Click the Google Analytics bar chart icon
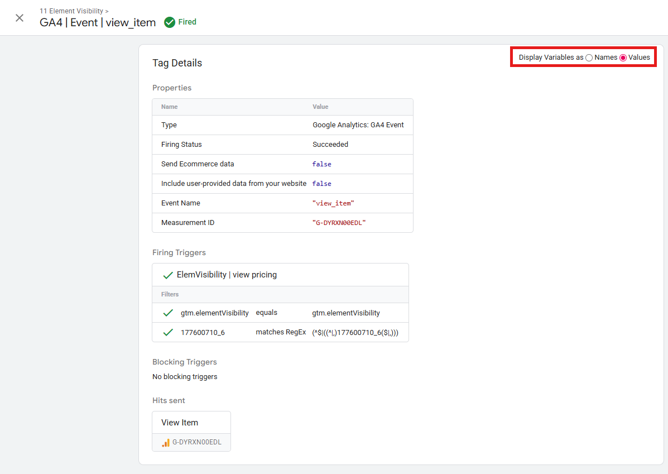 coord(166,443)
